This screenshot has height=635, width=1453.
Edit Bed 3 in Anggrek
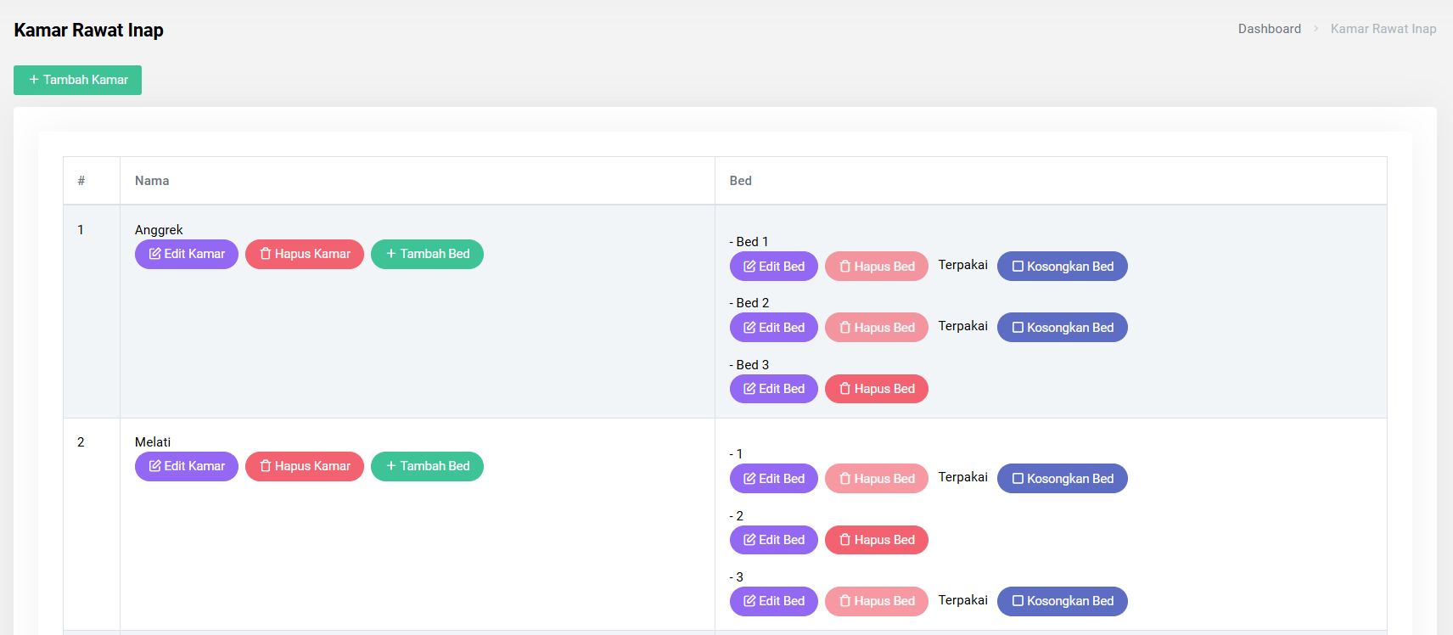coord(774,389)
